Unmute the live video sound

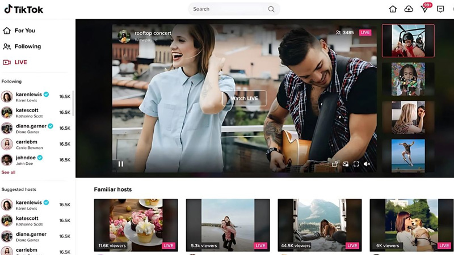(x=367, y=164)
